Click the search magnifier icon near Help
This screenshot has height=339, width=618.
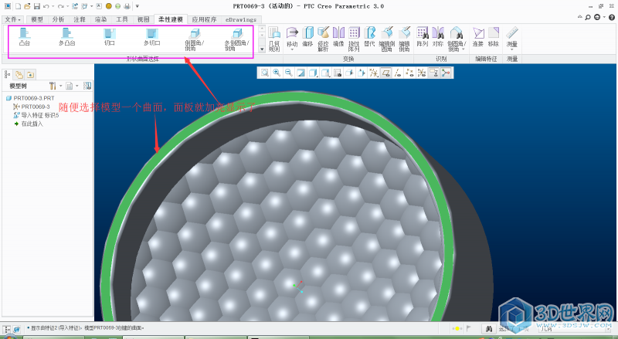588,17
